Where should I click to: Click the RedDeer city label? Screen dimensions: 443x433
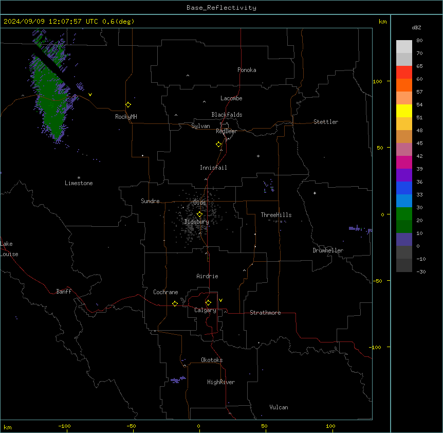pos(226,131)
